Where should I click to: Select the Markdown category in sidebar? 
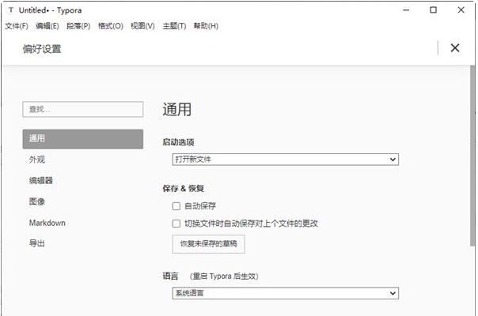click(47, 223)
